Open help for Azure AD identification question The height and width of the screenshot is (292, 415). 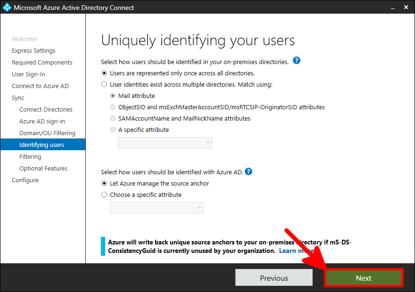point(249,171)
